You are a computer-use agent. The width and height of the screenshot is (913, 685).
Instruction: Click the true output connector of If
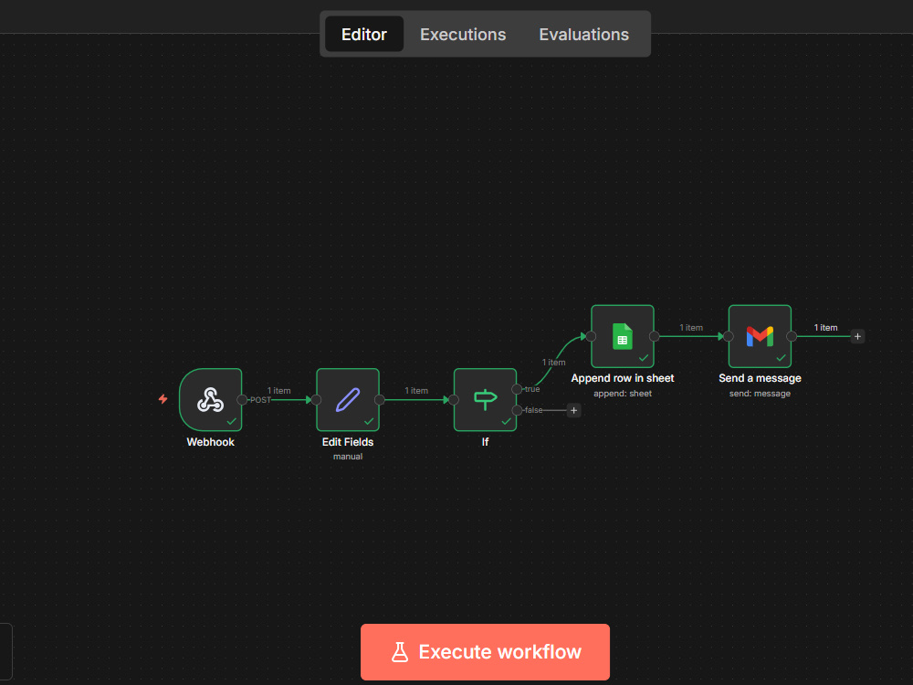tap(517, 389)
